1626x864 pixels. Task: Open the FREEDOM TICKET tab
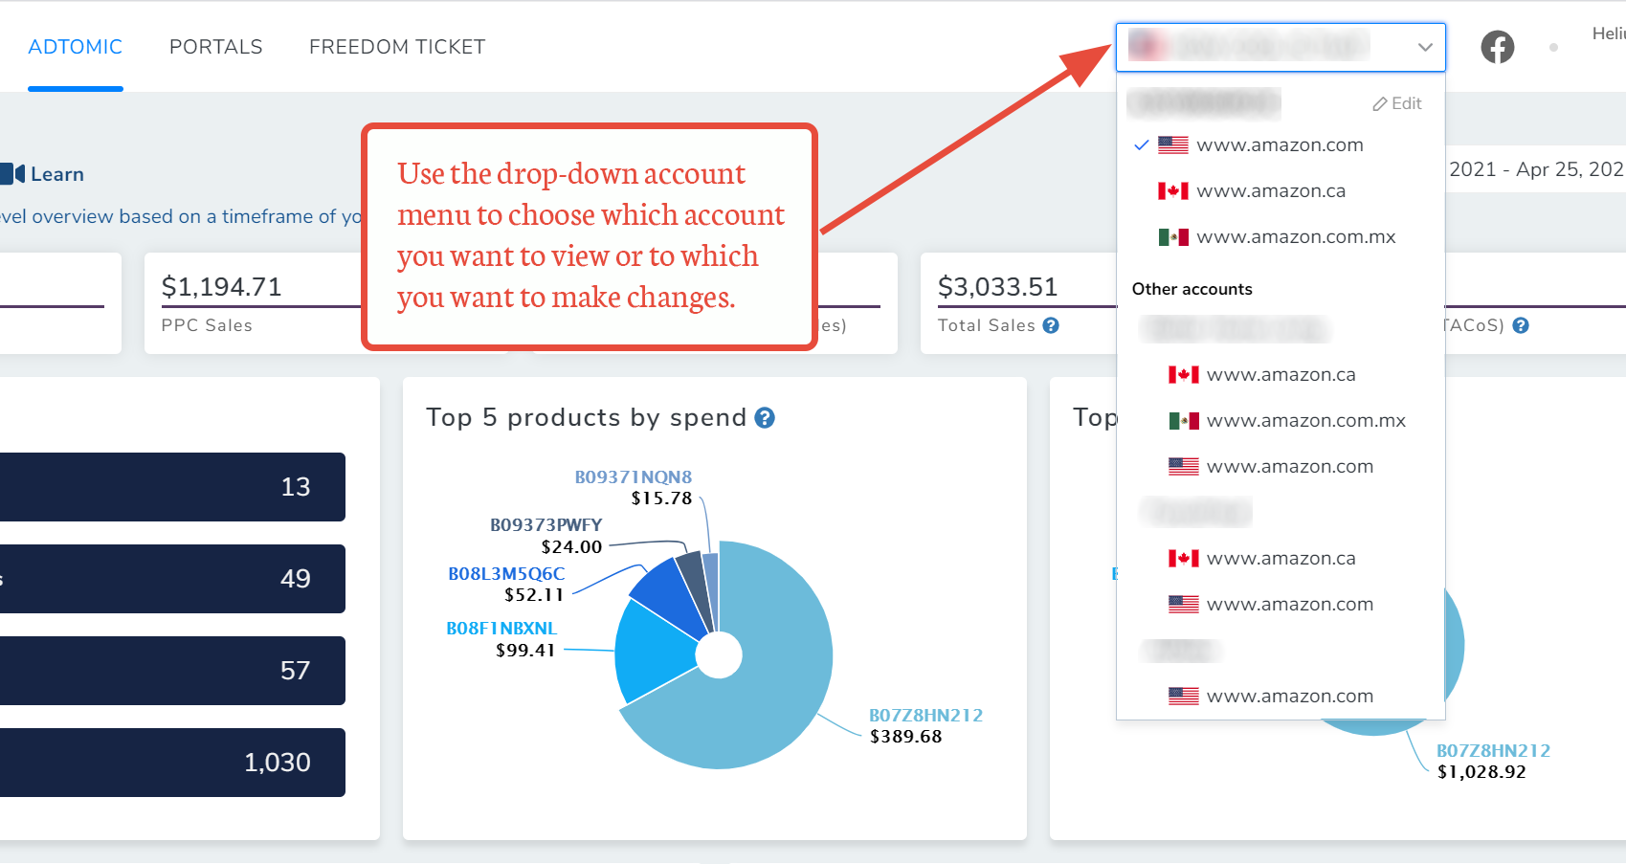tap(397, 47)
